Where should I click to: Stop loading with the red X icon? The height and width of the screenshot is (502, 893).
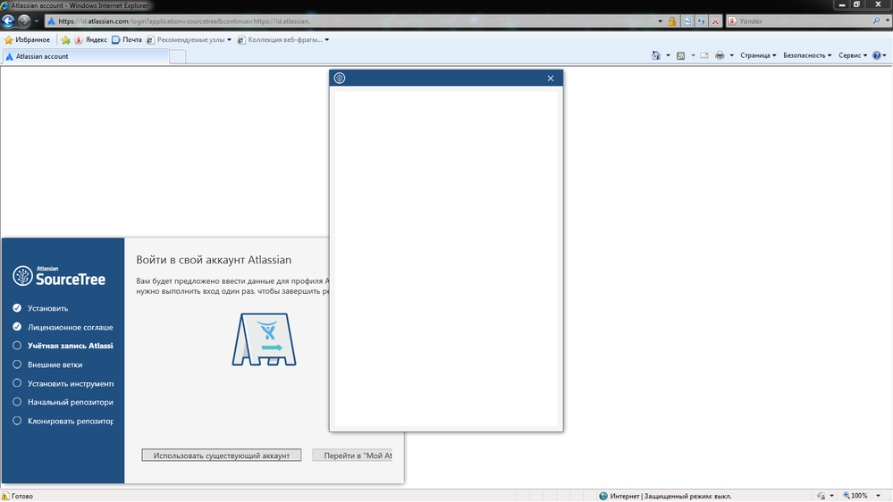point(715,21)
